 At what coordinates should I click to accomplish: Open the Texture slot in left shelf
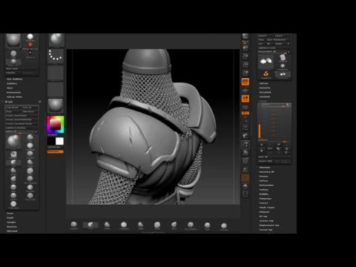pos(56,89)
